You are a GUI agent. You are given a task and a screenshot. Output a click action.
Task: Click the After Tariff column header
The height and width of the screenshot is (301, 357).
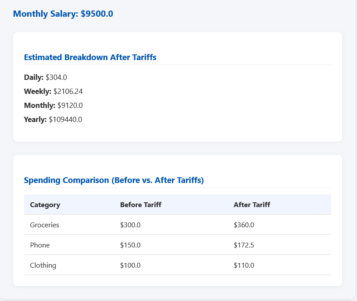[x=252, y=205]
